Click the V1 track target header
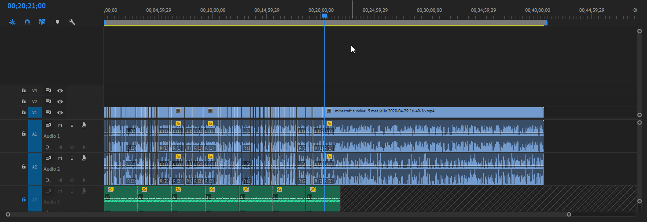This screenshot has height=222, width=647. [35, 112]
